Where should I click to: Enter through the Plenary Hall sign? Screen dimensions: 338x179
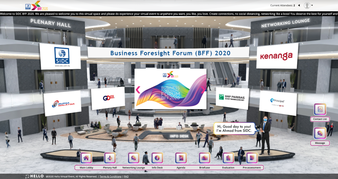(51, 23)
